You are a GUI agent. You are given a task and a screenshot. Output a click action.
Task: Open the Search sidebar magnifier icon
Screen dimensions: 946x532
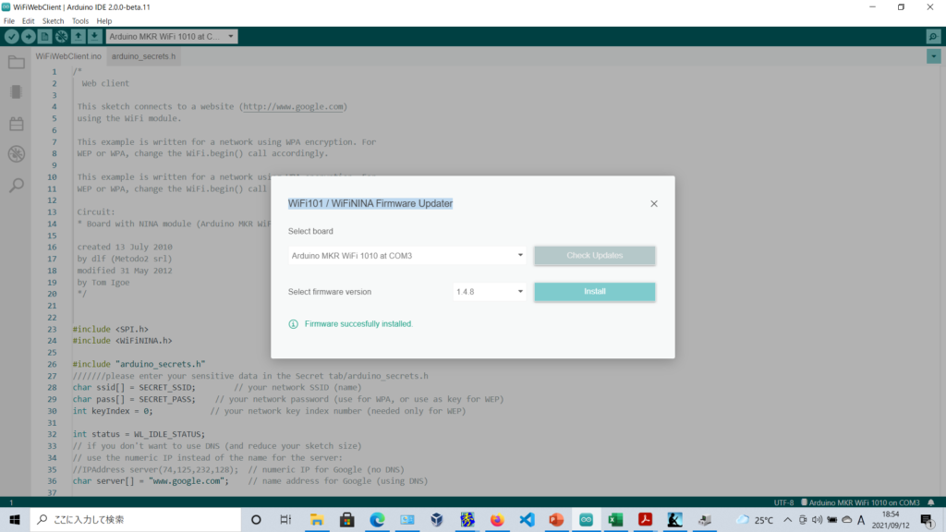[17, 185]
